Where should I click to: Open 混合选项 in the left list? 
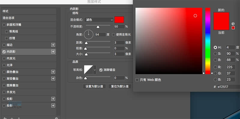tap(28, 18)
